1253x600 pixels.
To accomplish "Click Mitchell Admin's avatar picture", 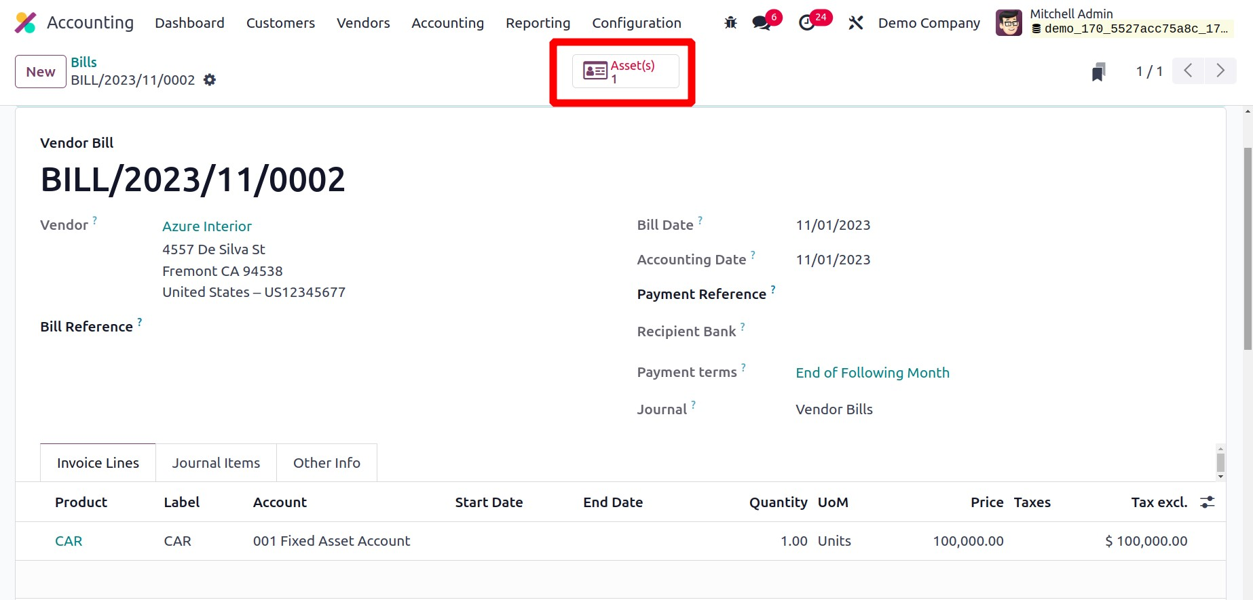I will (1009, 23).
